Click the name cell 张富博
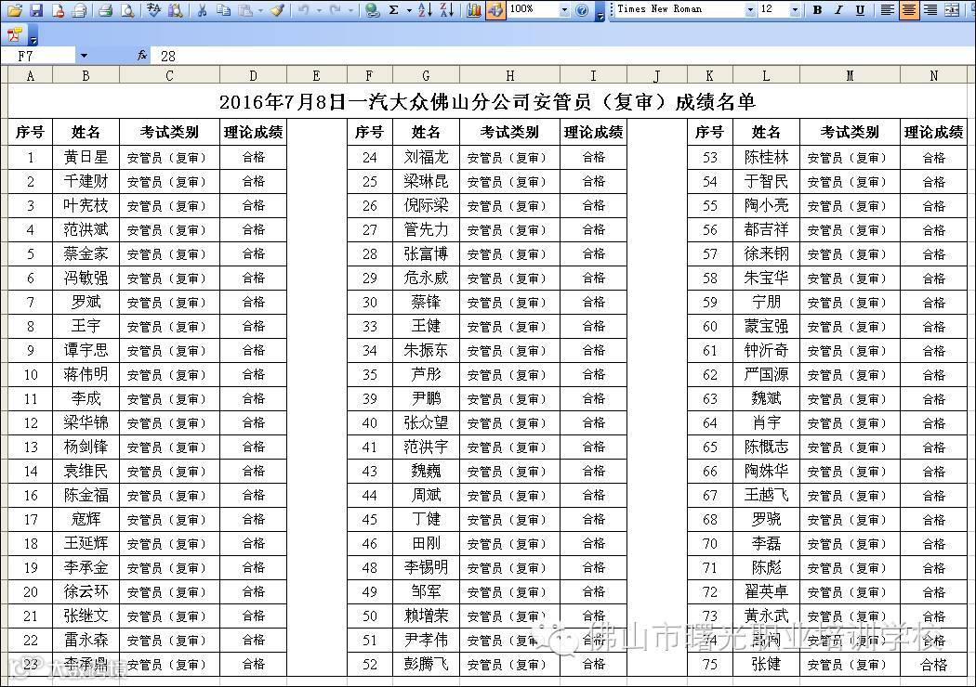The width and height of the screenshot is (976, 687). pos(426,253)
